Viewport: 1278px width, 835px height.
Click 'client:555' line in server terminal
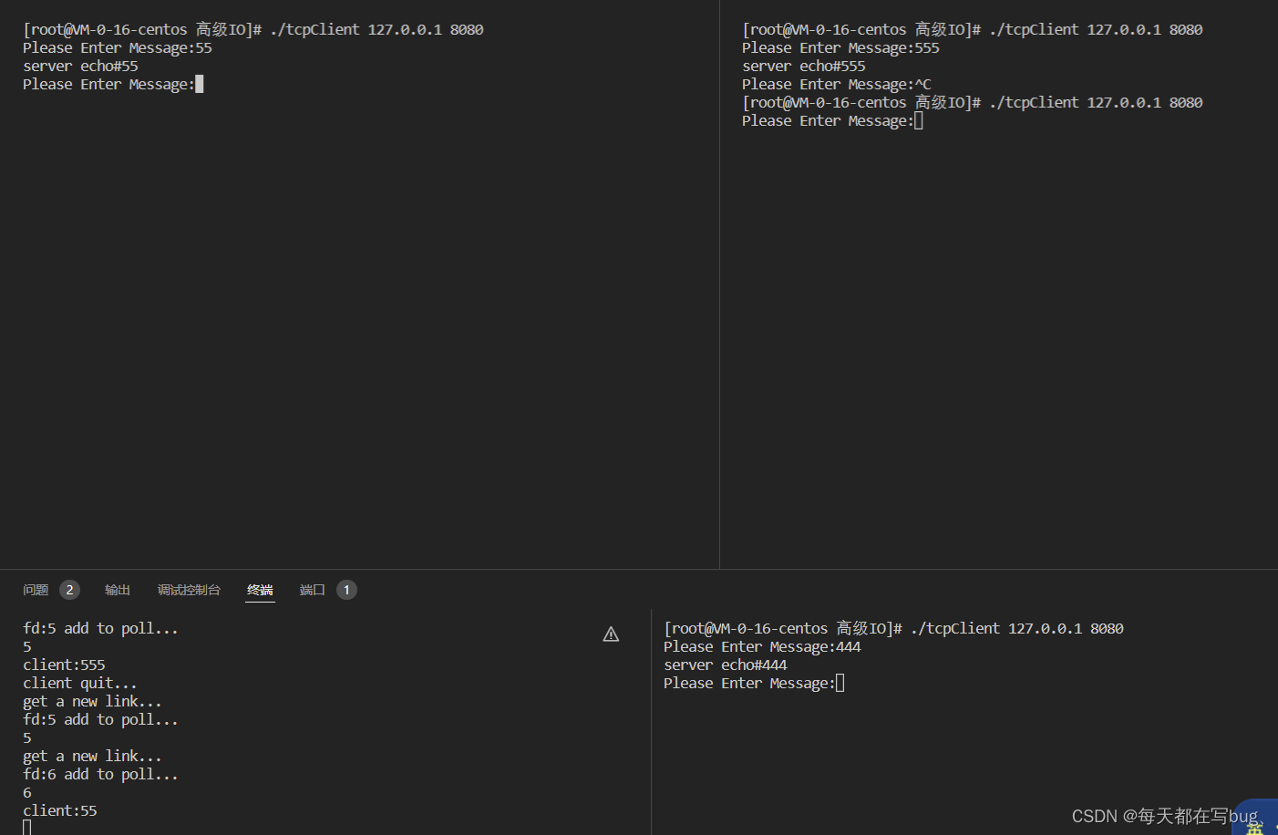click(64, 665)
